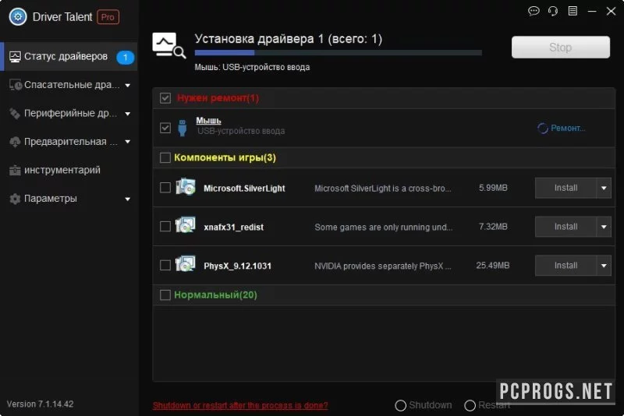Click the blue USB mouse device icon
The width and height of the screenshot is (624, 416).
point(183,128)
